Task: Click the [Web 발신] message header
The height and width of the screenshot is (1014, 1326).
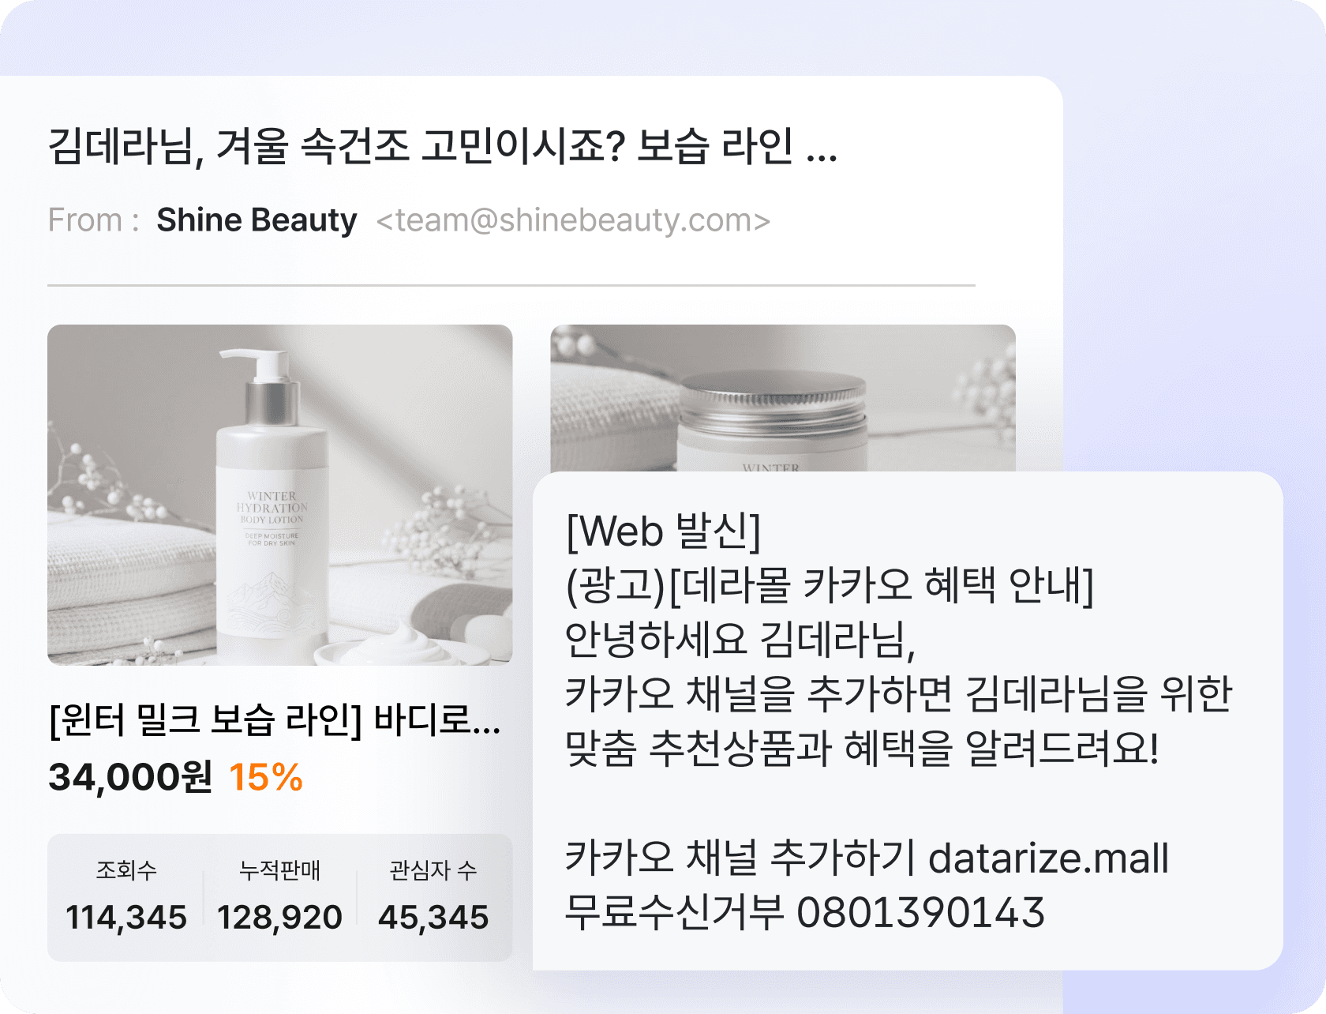Action: pyautogui.click(x=664, y=531)
